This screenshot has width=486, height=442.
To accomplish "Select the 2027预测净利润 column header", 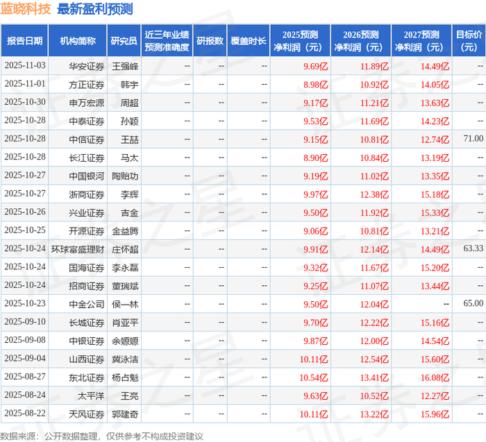I will [x=421, y=41].
